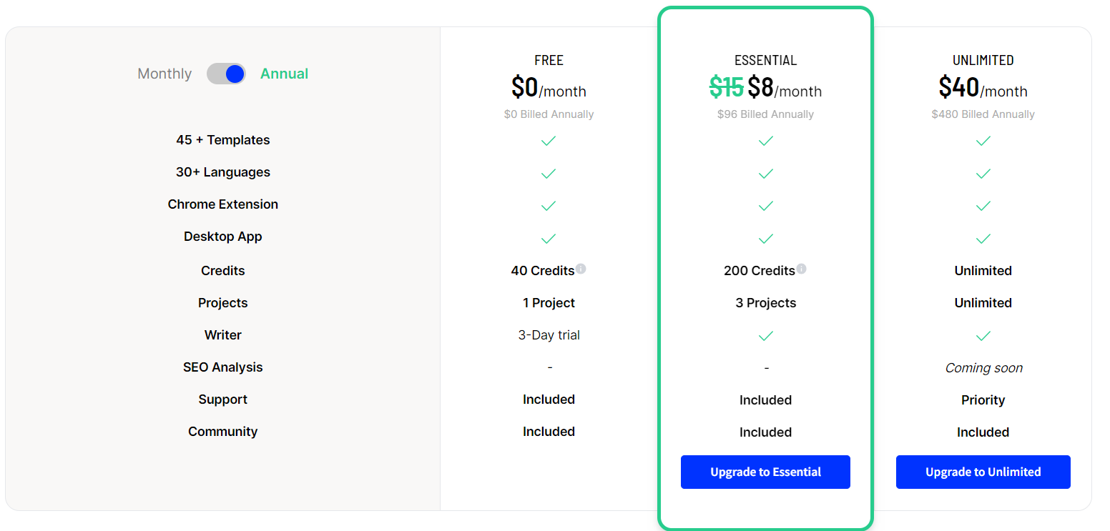Click the checkmark for Free plan Templates
Screen dimensions: 1110x531
(549, 141)
